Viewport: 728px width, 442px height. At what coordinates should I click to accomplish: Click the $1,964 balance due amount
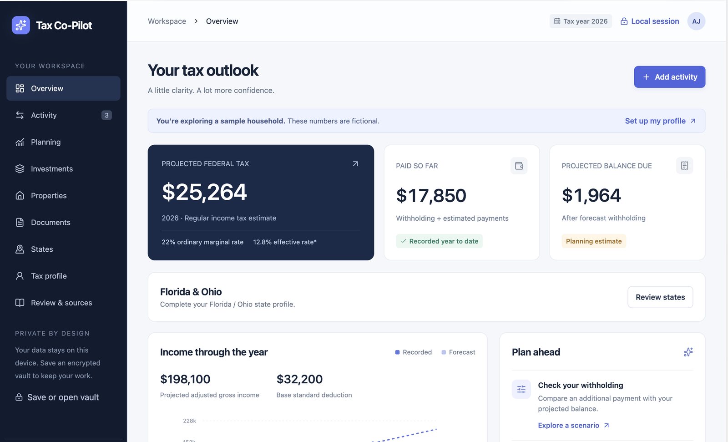tap(591, 196)
